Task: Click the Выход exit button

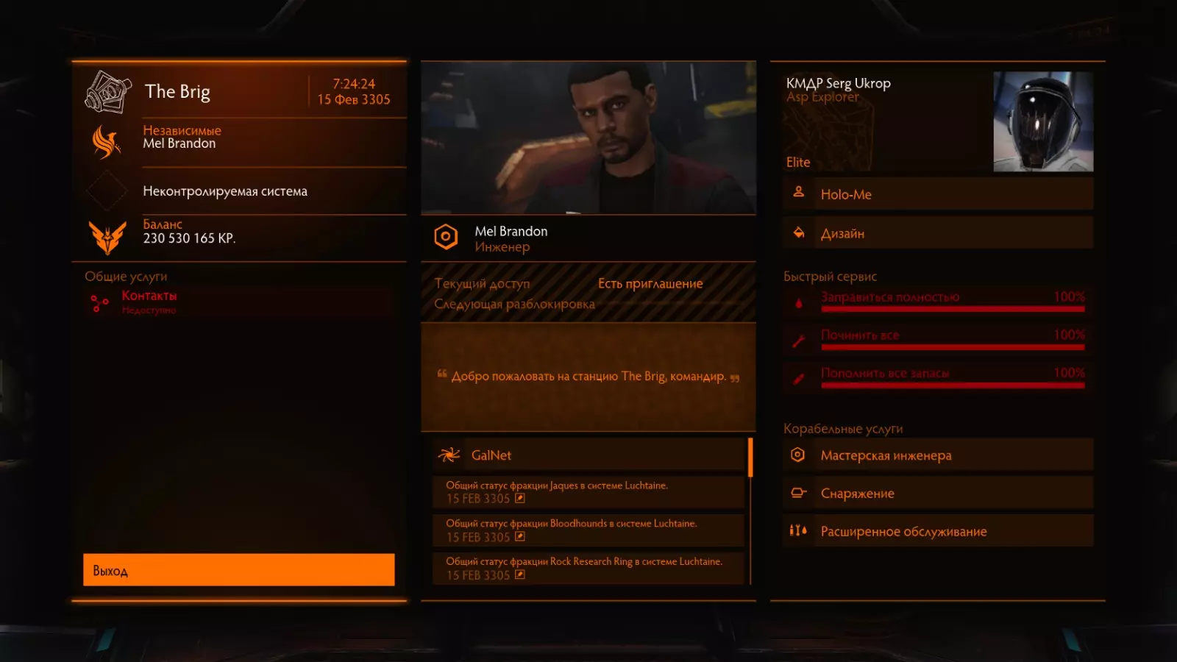Action: 239,570
